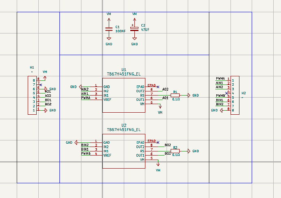Select the U2 chip body
Screen dimensions: 281x198
124,151
